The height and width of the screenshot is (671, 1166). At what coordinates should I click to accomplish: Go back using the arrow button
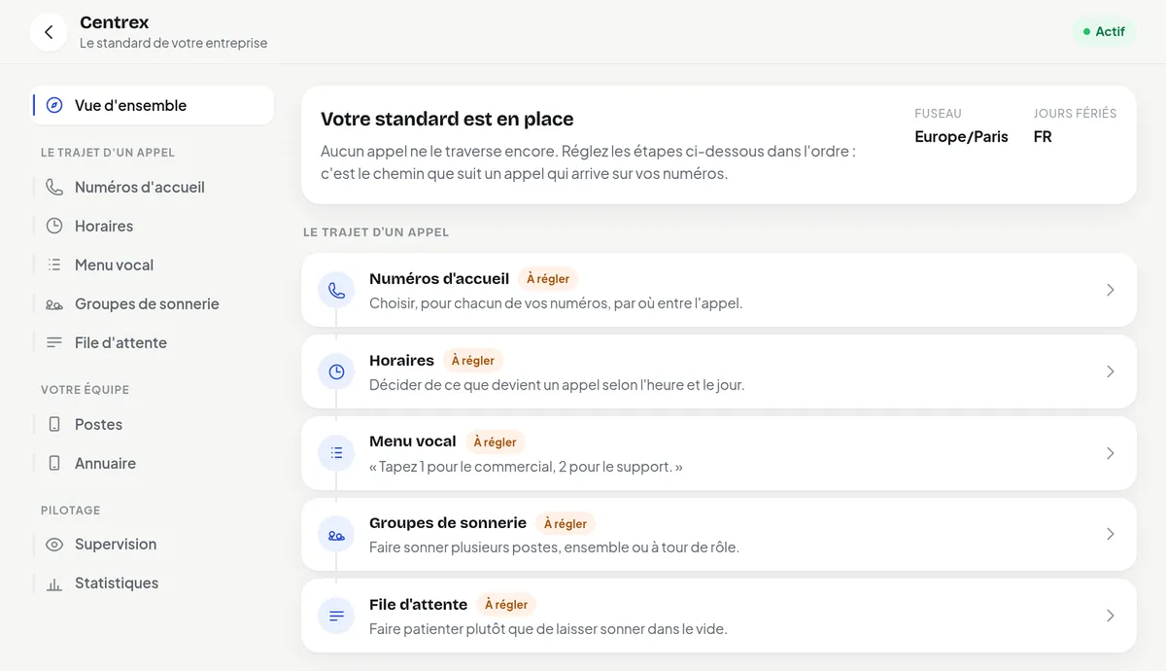click(49, 32)
